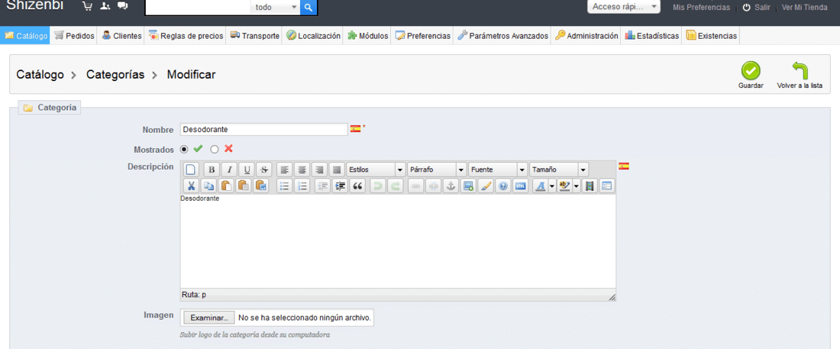Open the Estadísticas menu tab

[652, 36]
